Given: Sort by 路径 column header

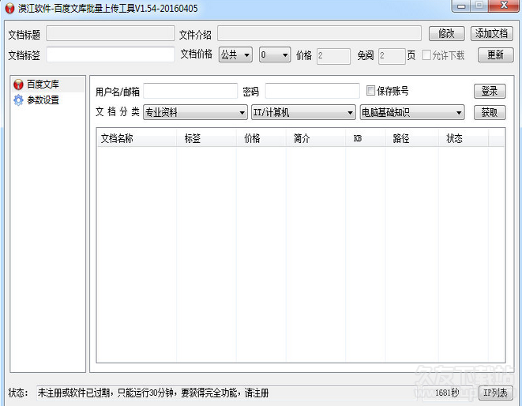Looking at the screenshot, I should [x=412, y=138].
